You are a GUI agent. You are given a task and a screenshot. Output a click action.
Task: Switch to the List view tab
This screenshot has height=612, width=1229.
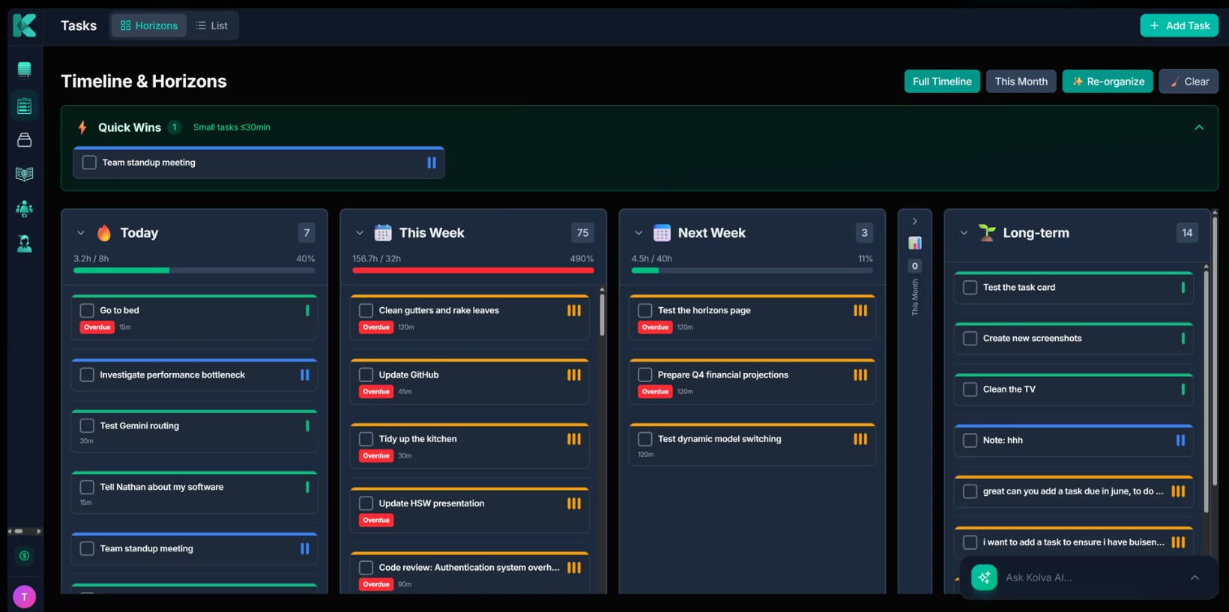(211, 25)
